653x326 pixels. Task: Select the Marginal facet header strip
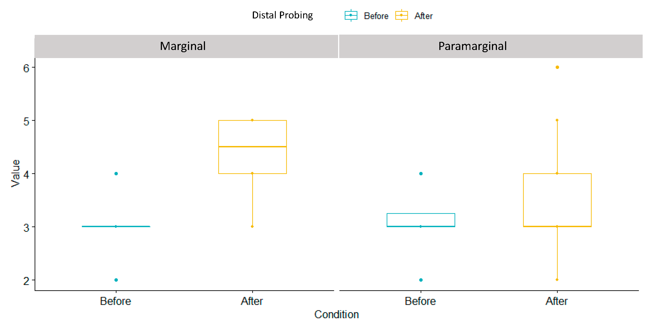(186, 46)
